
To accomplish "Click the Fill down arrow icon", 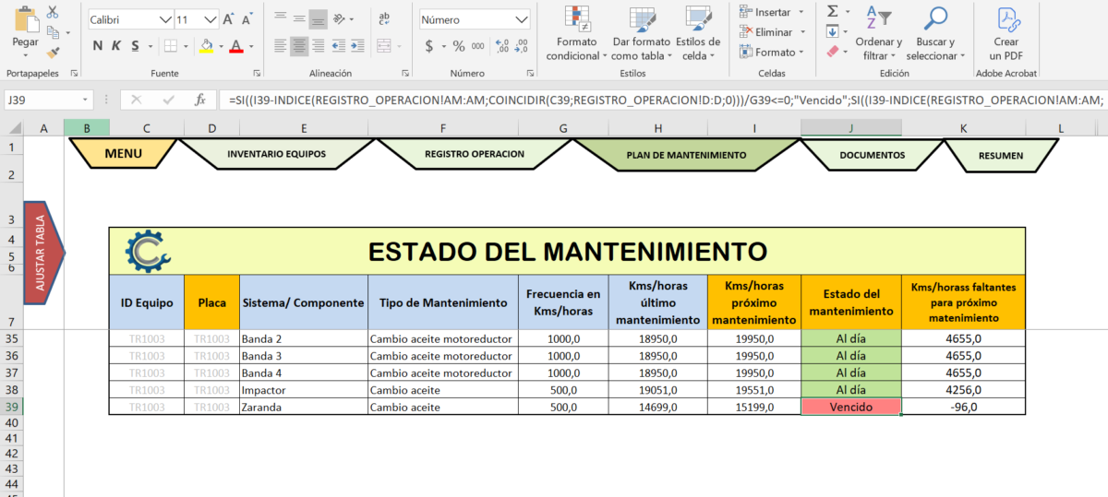I will pyautogui.click(x=832, y=31).
